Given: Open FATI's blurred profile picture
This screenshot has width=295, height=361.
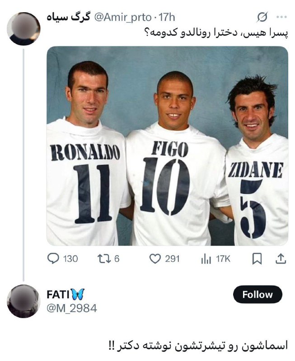Looking at the screenshot, I should (x=23, y=301).
